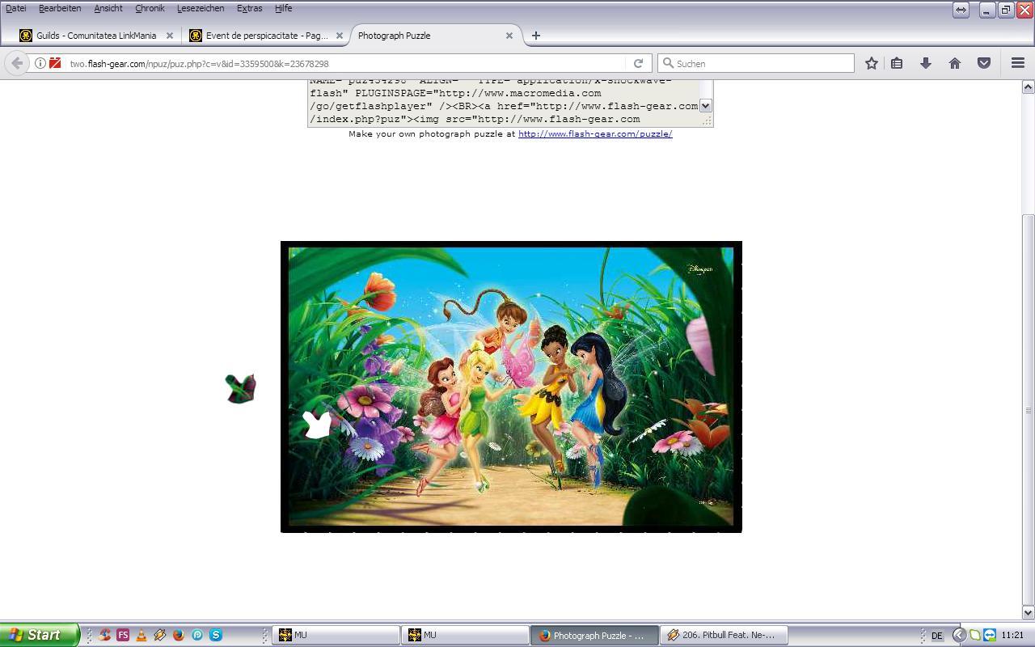This screenshot has height=647, width=1035.
Task: Launch the FS app from quick launch
Action: (123, 635)
